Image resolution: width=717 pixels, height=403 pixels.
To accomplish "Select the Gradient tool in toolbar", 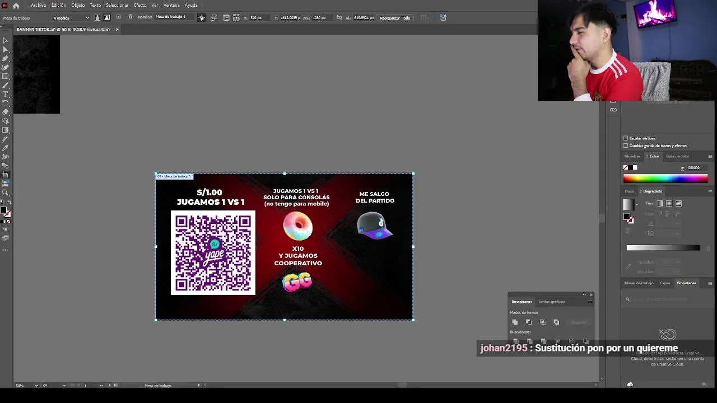I will click(x=6, y=130).
